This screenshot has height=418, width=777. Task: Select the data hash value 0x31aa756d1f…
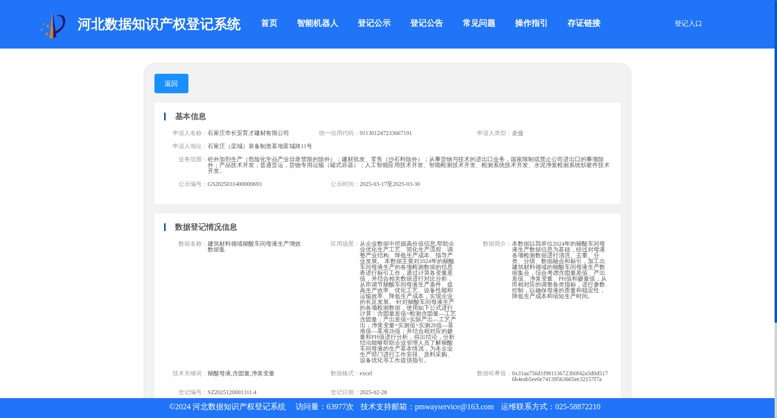click(559, 376)
